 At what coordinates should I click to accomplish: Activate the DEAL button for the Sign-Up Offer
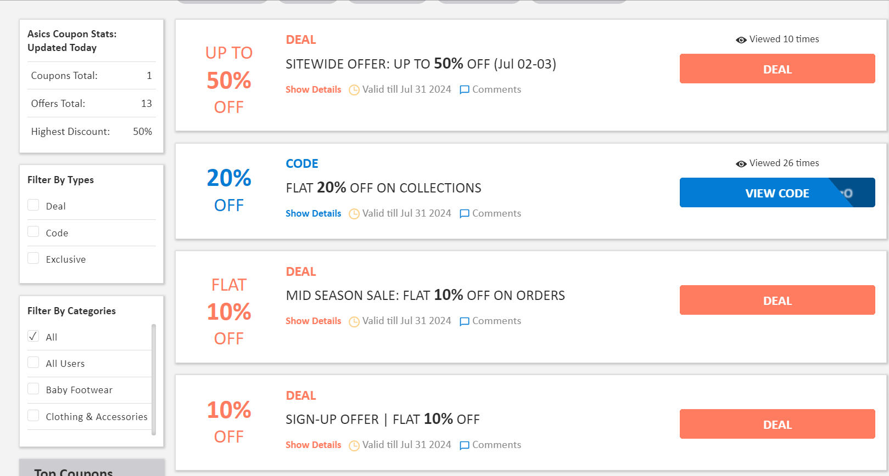pyautogui.click(x=777, y=424)
